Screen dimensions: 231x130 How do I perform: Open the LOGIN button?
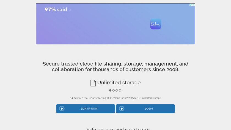145,109
